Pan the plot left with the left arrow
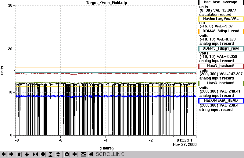Image resolution: width=244 pixels, height=158 pixels. click(x=4, y=154)
